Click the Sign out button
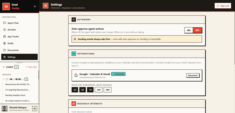The width and height of the screenshot is (235, 113). pos(223,6)
